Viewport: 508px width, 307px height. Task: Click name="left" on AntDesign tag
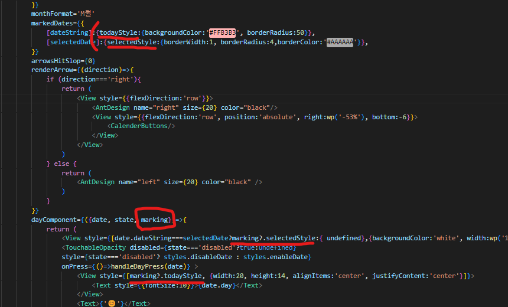tap(139, 182)
